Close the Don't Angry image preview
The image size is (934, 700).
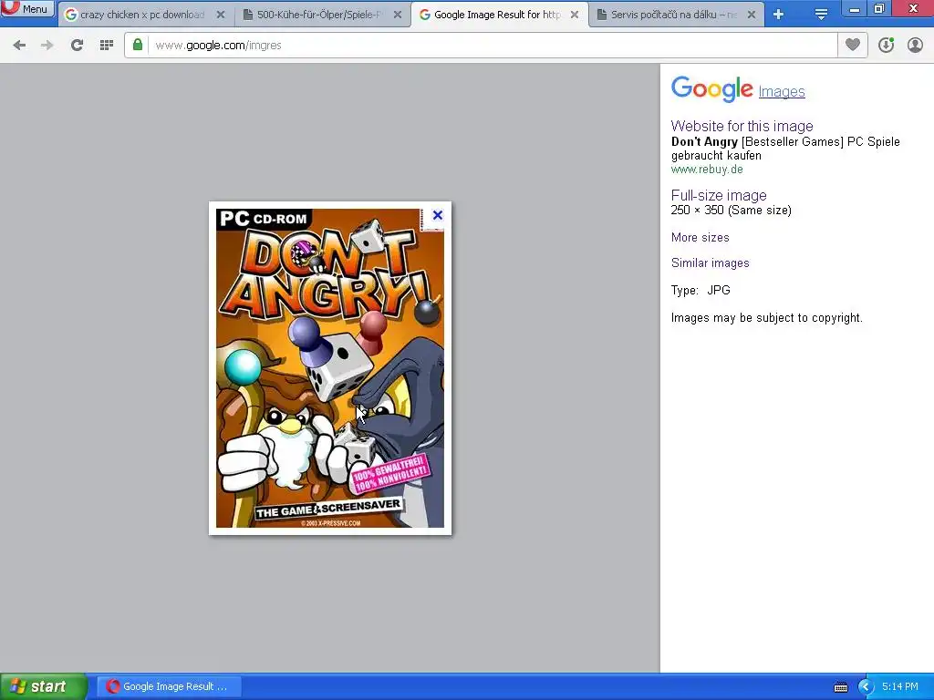coord(437,215)
